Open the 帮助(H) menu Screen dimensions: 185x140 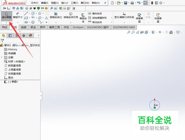click(96, 3)
